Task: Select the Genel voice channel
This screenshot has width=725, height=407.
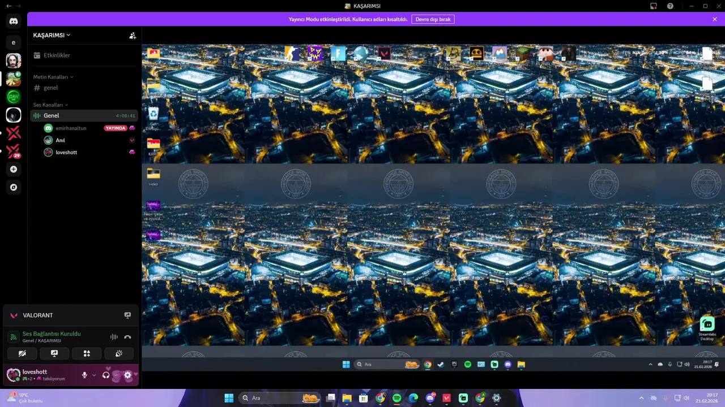Action: [x=83, y=115]
